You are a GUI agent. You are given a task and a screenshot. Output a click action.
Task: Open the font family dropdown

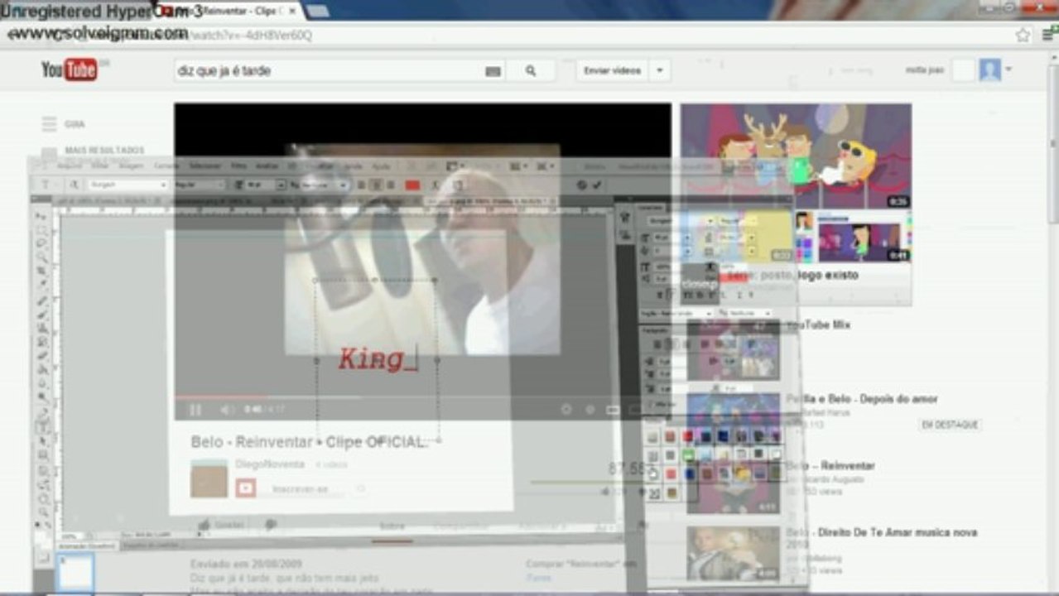[x=163, y=185]
